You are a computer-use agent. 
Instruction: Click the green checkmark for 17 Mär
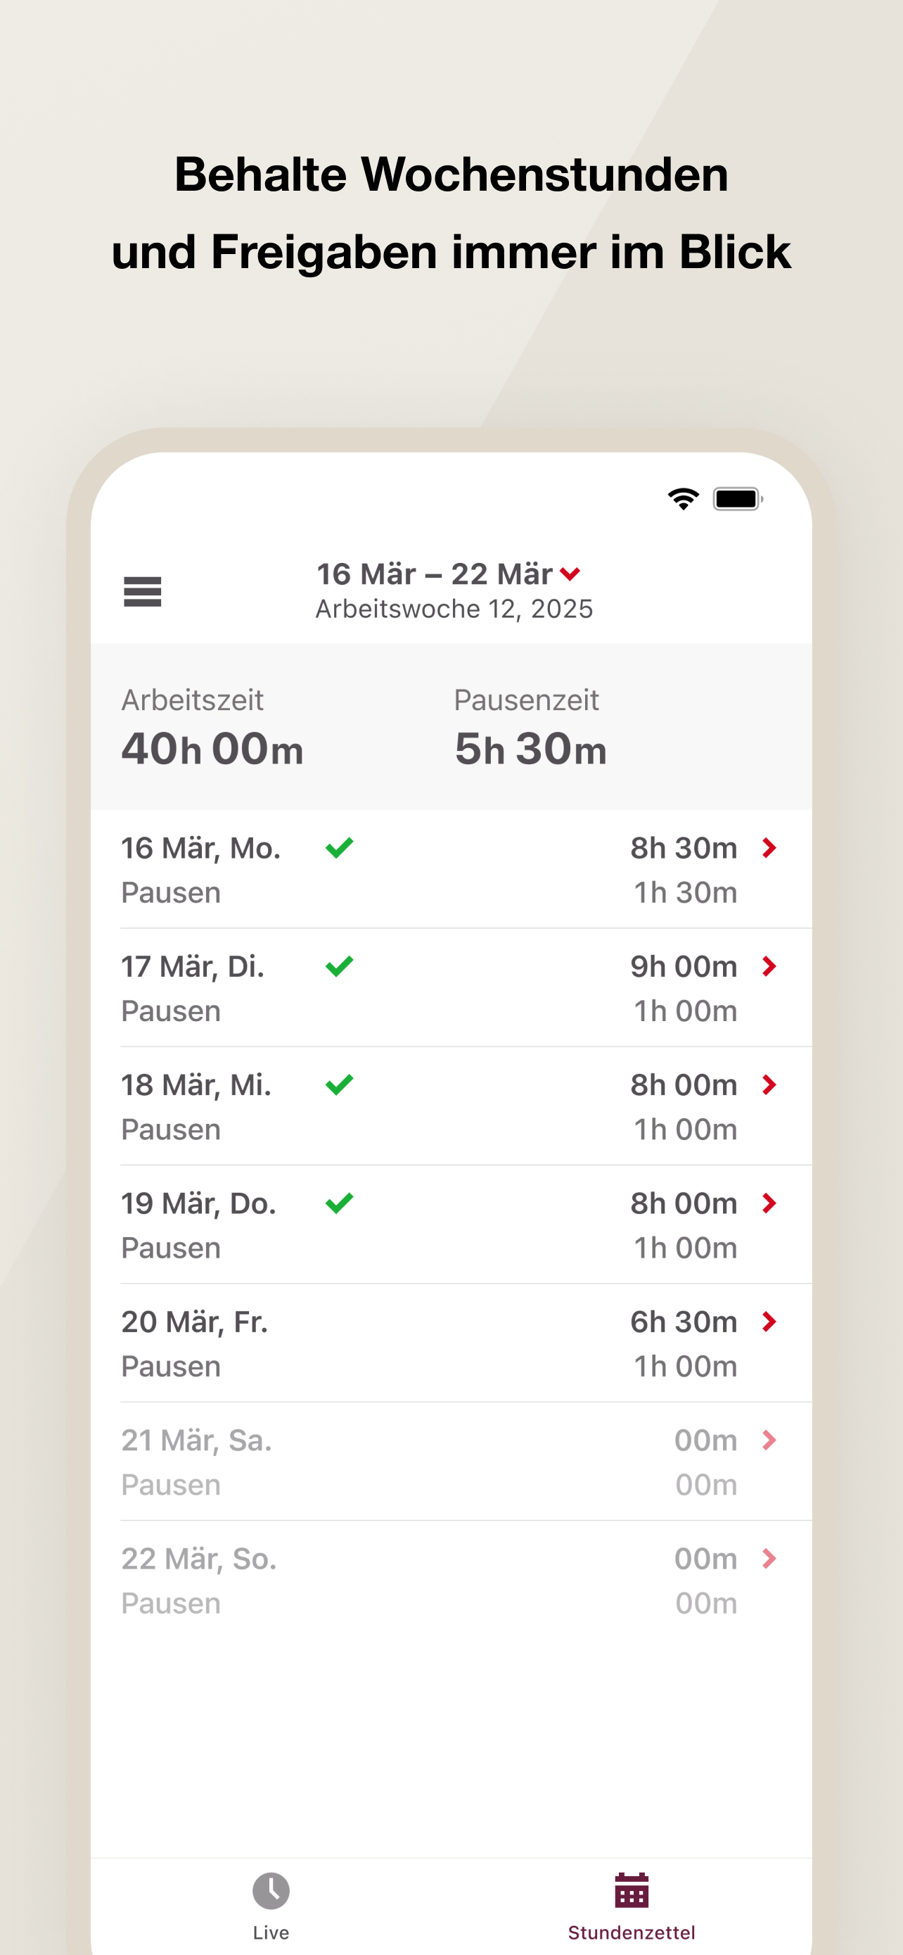click(x=339, y=966)
